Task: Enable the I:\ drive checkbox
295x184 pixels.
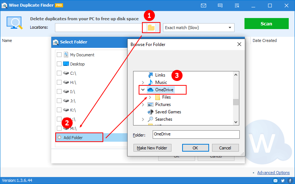Action: coord(59,91)
